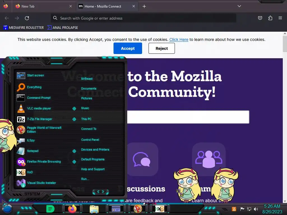The width and height of the screenshot is (287, 215).
Task: Expand the Notepad jump list
Action: (x=74, y=151)
